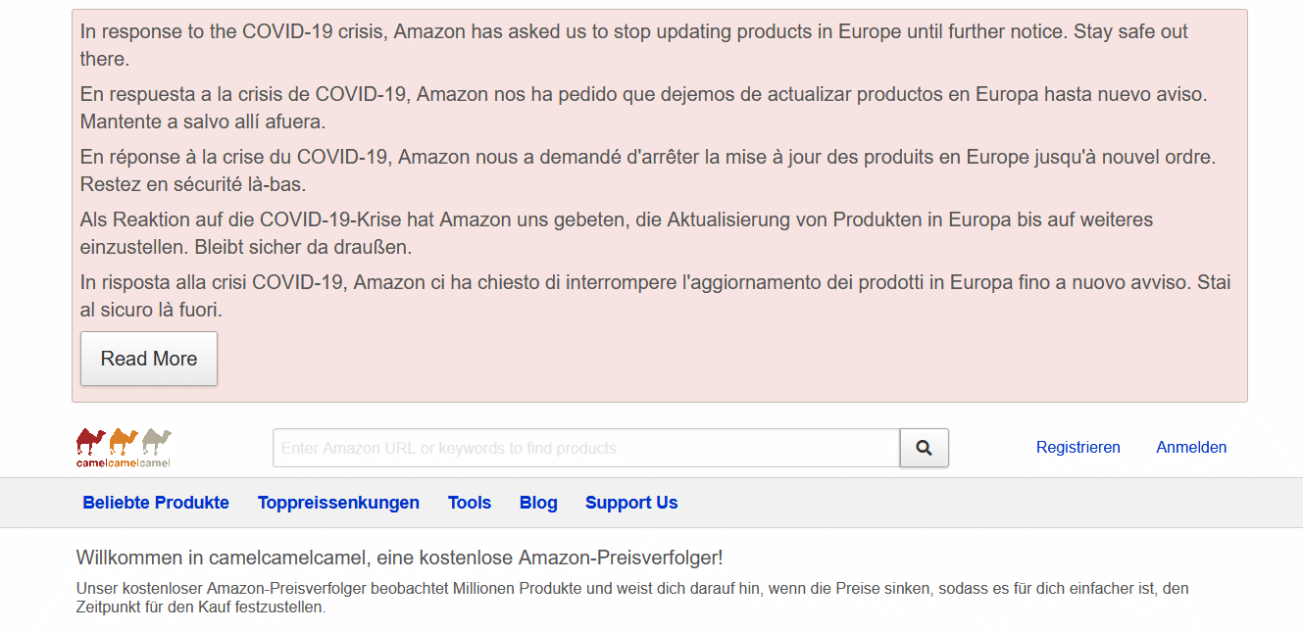Open the Anmelden link
The width and height of the screenshot is (1303, 632).
[1191, 448]
